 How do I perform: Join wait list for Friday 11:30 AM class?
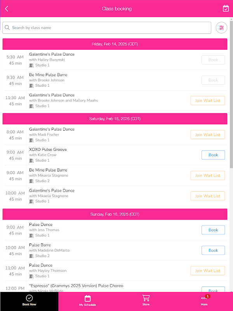coord(207,100)
